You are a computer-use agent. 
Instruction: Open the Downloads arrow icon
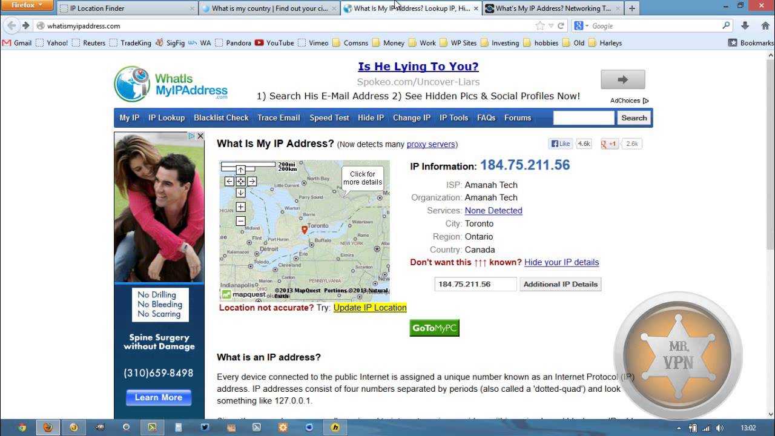[x=745, y=25]
